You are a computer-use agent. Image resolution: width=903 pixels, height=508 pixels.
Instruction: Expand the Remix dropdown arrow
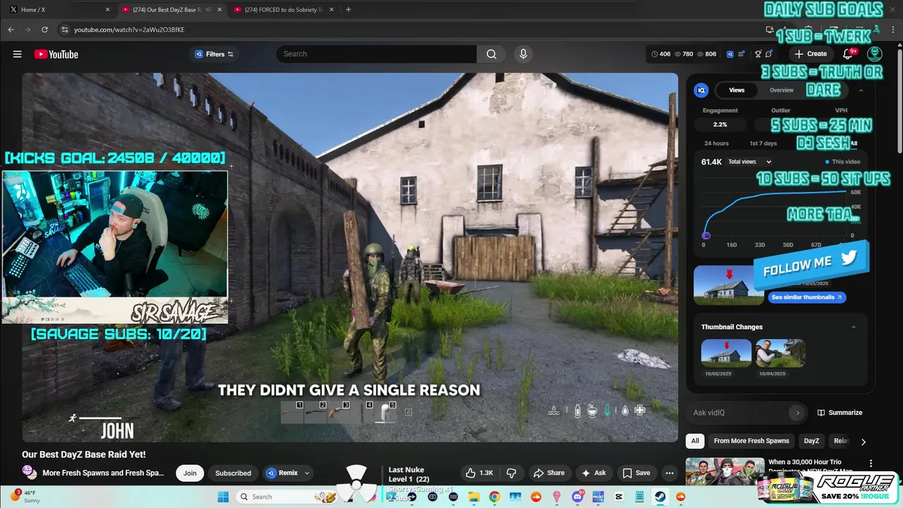coord(307,473)
